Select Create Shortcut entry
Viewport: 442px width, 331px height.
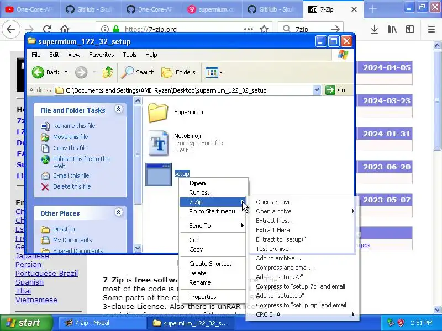click(214, 264)
